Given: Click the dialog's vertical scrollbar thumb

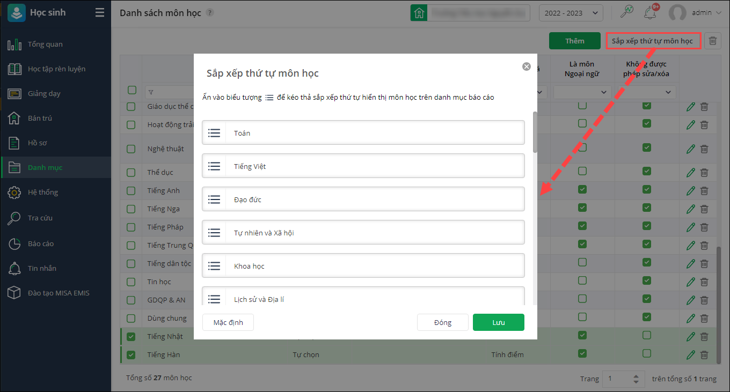Looking at the screenshot, I should pos(535,132).
